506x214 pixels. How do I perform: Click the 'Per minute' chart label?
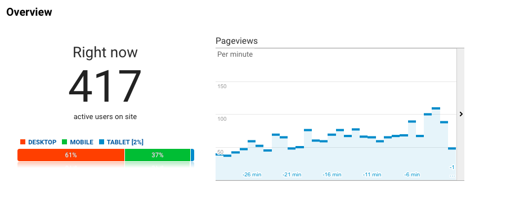pos(235,54)
